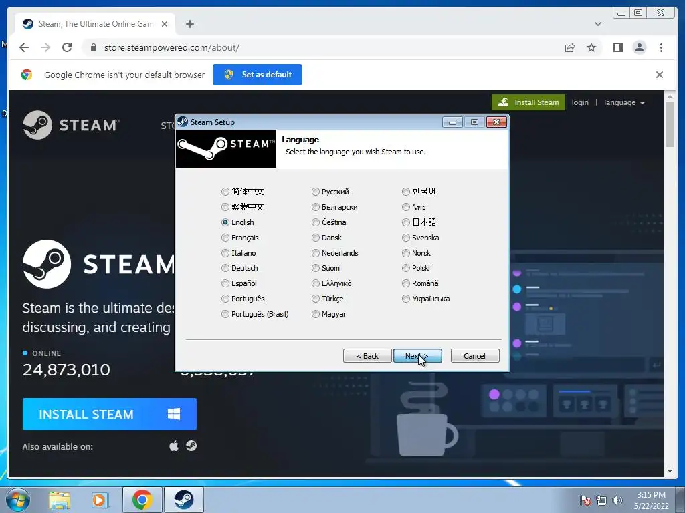685x513 pixels.
Task: Share this page icon in address bar
Action: click(570, 47)
